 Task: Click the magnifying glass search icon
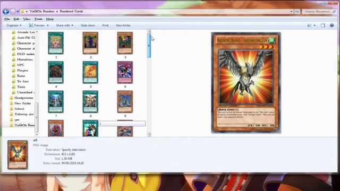[334, 11]
